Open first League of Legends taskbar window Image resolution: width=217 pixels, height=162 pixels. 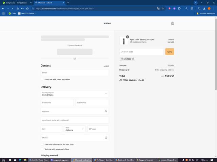point(60,160)
